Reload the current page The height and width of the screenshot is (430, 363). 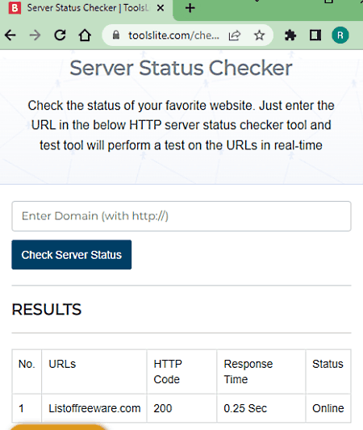tap(60, 35)
